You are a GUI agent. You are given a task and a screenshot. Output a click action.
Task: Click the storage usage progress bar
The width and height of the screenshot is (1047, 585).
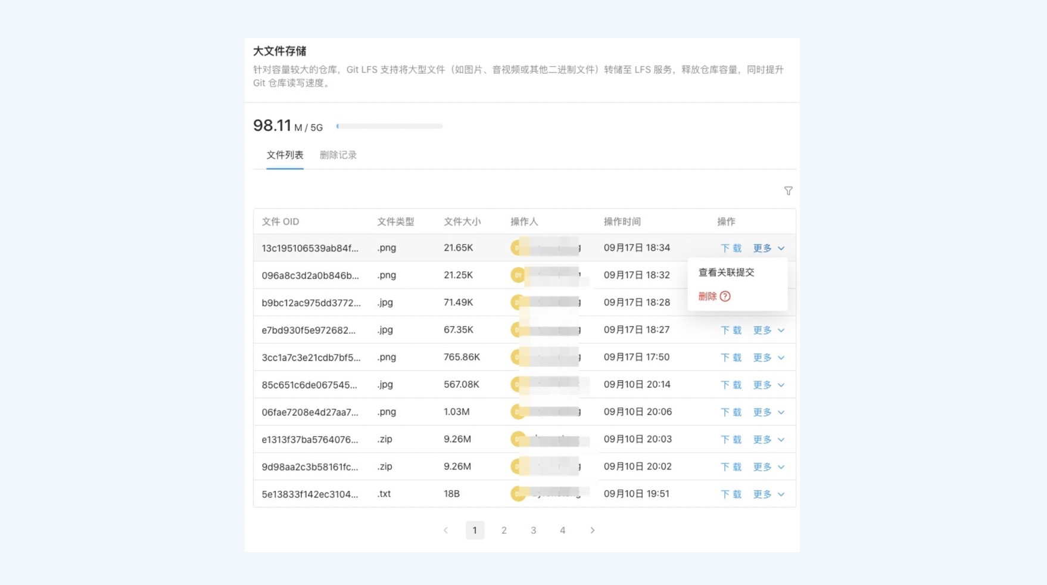pos(389,126)
